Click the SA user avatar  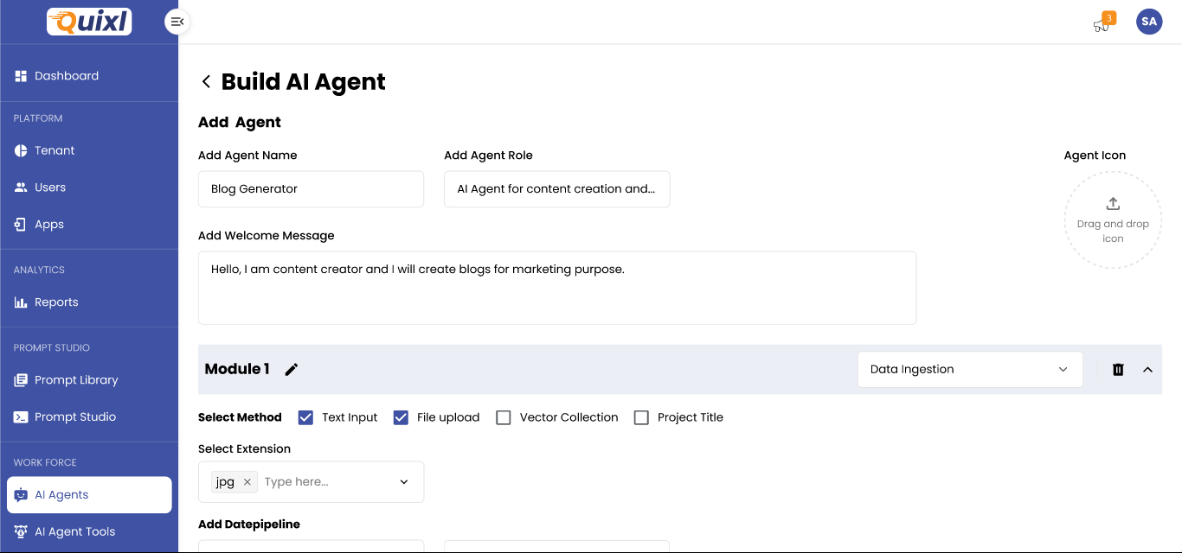point(1149,22)
